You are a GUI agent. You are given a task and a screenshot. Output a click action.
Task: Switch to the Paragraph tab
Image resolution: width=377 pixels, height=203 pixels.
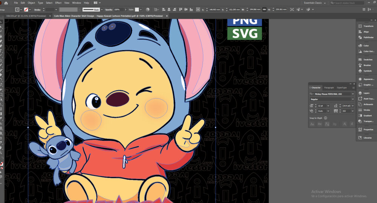coord(329,88)
